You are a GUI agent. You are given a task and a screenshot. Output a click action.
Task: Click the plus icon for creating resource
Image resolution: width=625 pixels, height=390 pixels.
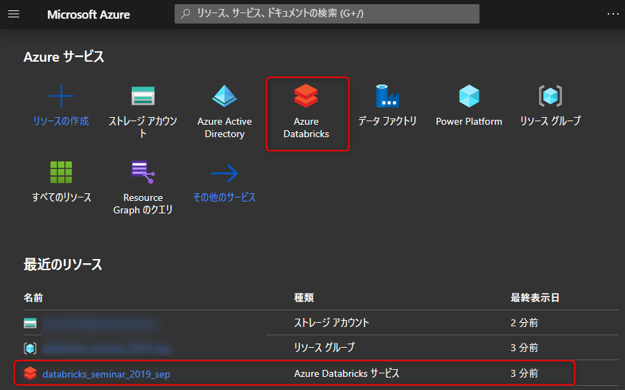point(61,96)
